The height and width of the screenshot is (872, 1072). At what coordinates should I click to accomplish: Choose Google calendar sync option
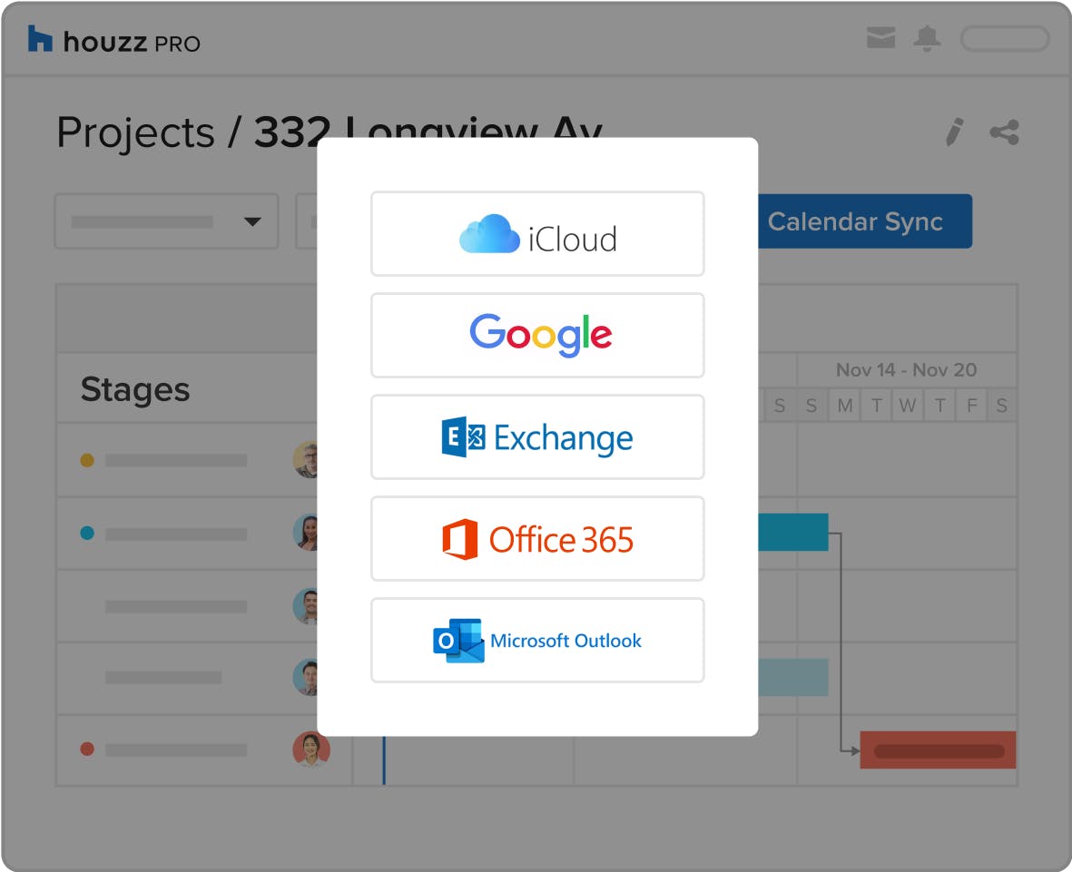click(537, 336)
